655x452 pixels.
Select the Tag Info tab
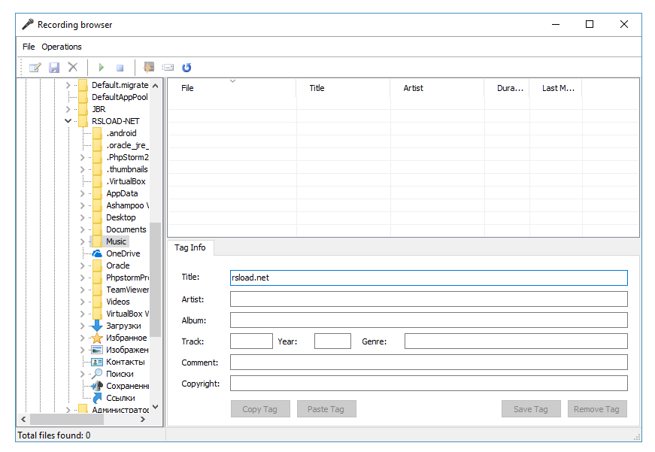click(x=190, y=247)
